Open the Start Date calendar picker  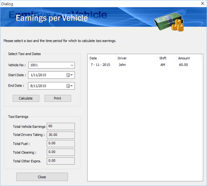(x=69, y=75)
